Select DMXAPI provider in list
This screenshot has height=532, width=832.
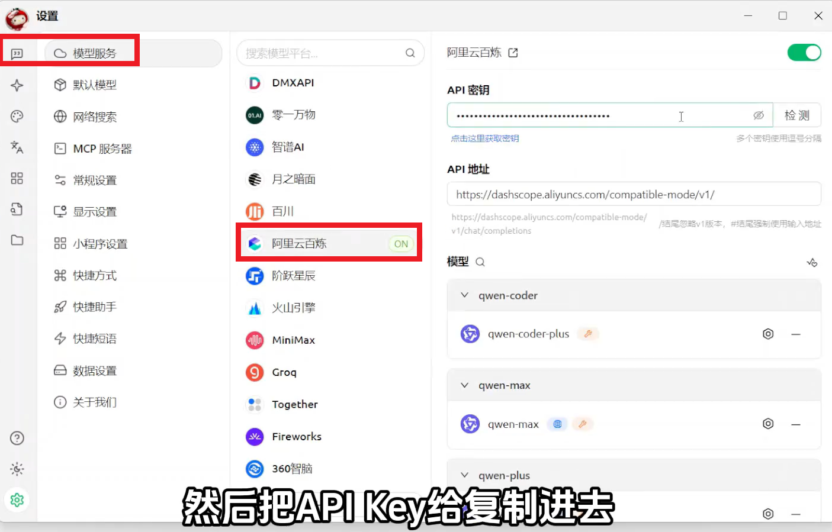[x=330, y=83]
